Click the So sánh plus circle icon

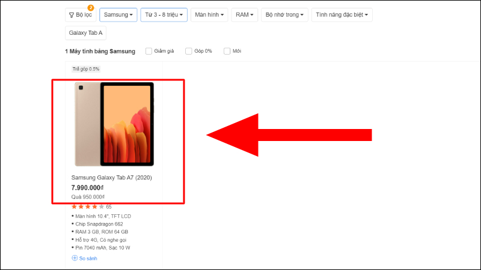(x=75, y=258)
